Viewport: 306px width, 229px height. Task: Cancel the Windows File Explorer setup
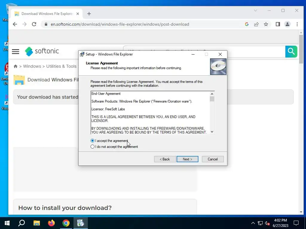(x=212, y=159)
